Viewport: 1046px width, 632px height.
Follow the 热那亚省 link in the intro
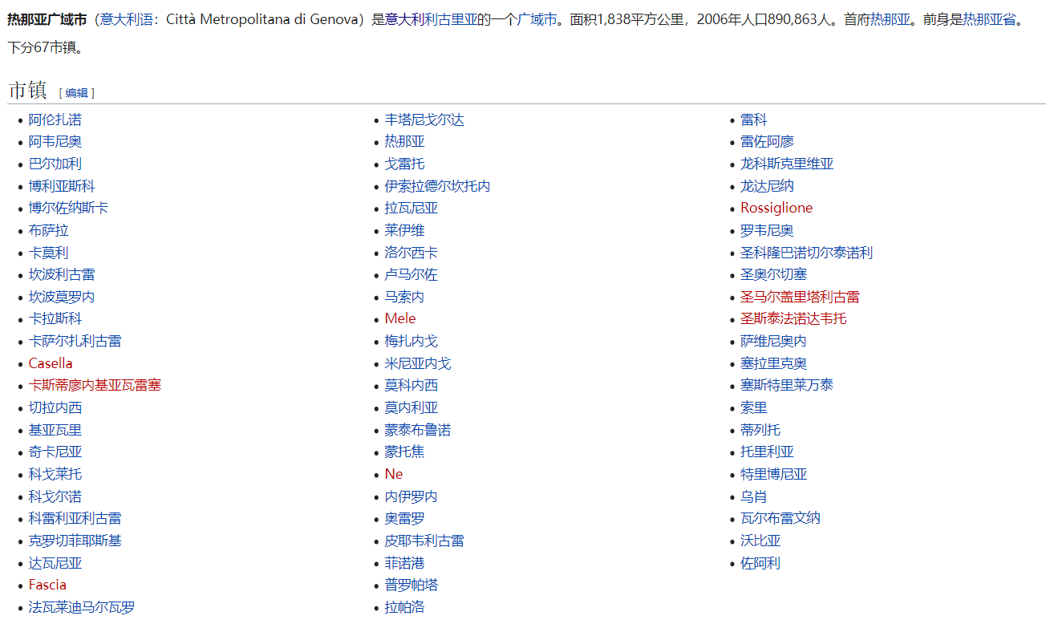(989, 19)
